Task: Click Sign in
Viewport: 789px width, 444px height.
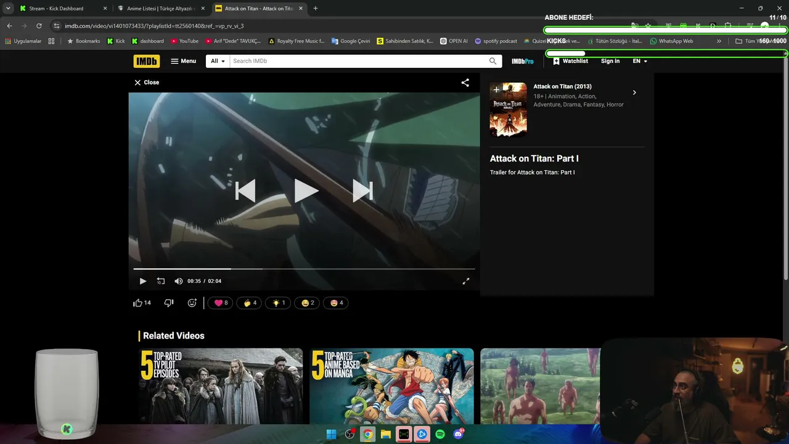Action: [x=610, y=61]
